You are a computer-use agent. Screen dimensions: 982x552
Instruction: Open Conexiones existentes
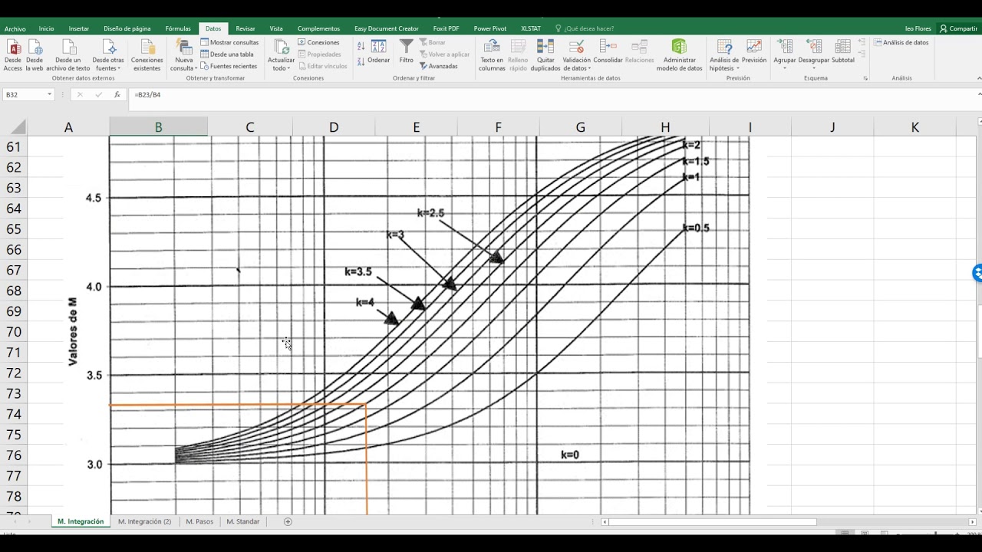pos(147,54)
